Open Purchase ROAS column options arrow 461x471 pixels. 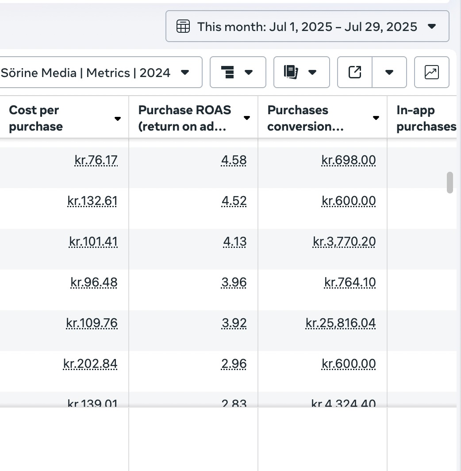247,118
